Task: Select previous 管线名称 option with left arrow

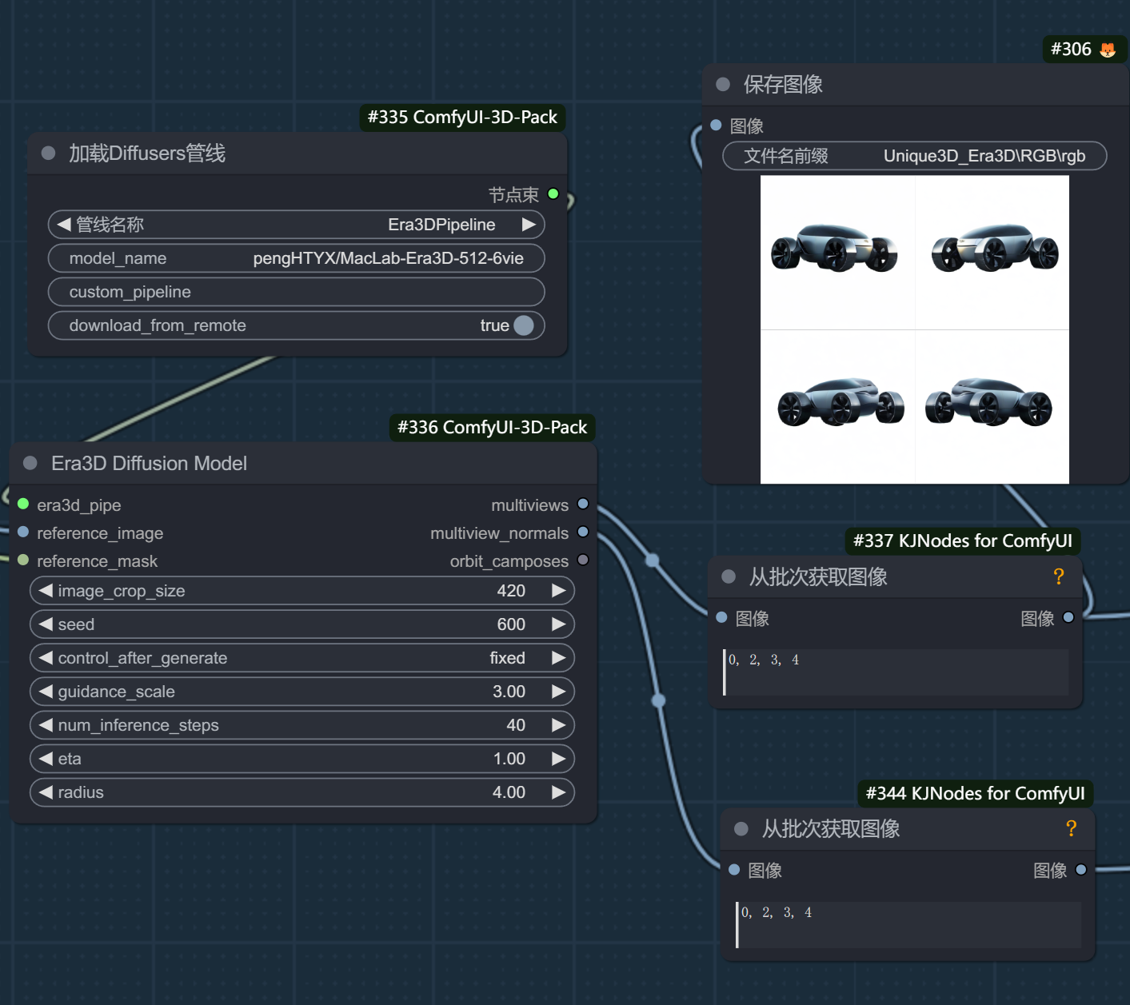Action: point(64,225)
